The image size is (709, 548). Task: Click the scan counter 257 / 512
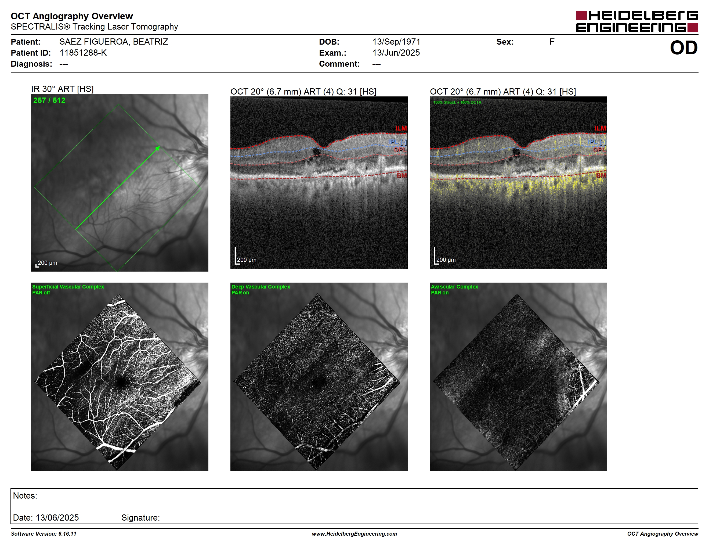tap(49, 100)
